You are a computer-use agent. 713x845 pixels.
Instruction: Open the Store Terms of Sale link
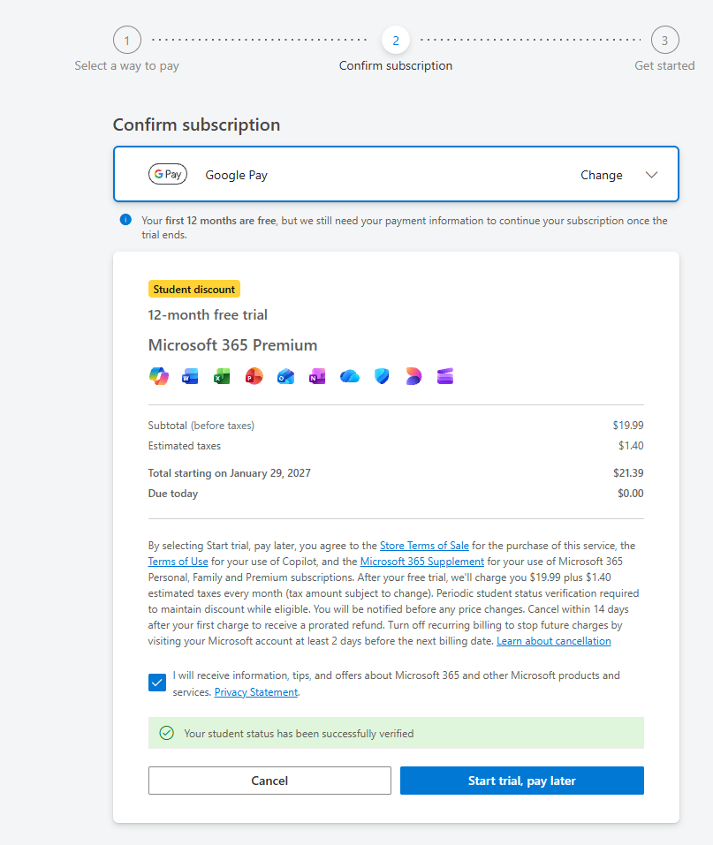[x=424, y=546]
